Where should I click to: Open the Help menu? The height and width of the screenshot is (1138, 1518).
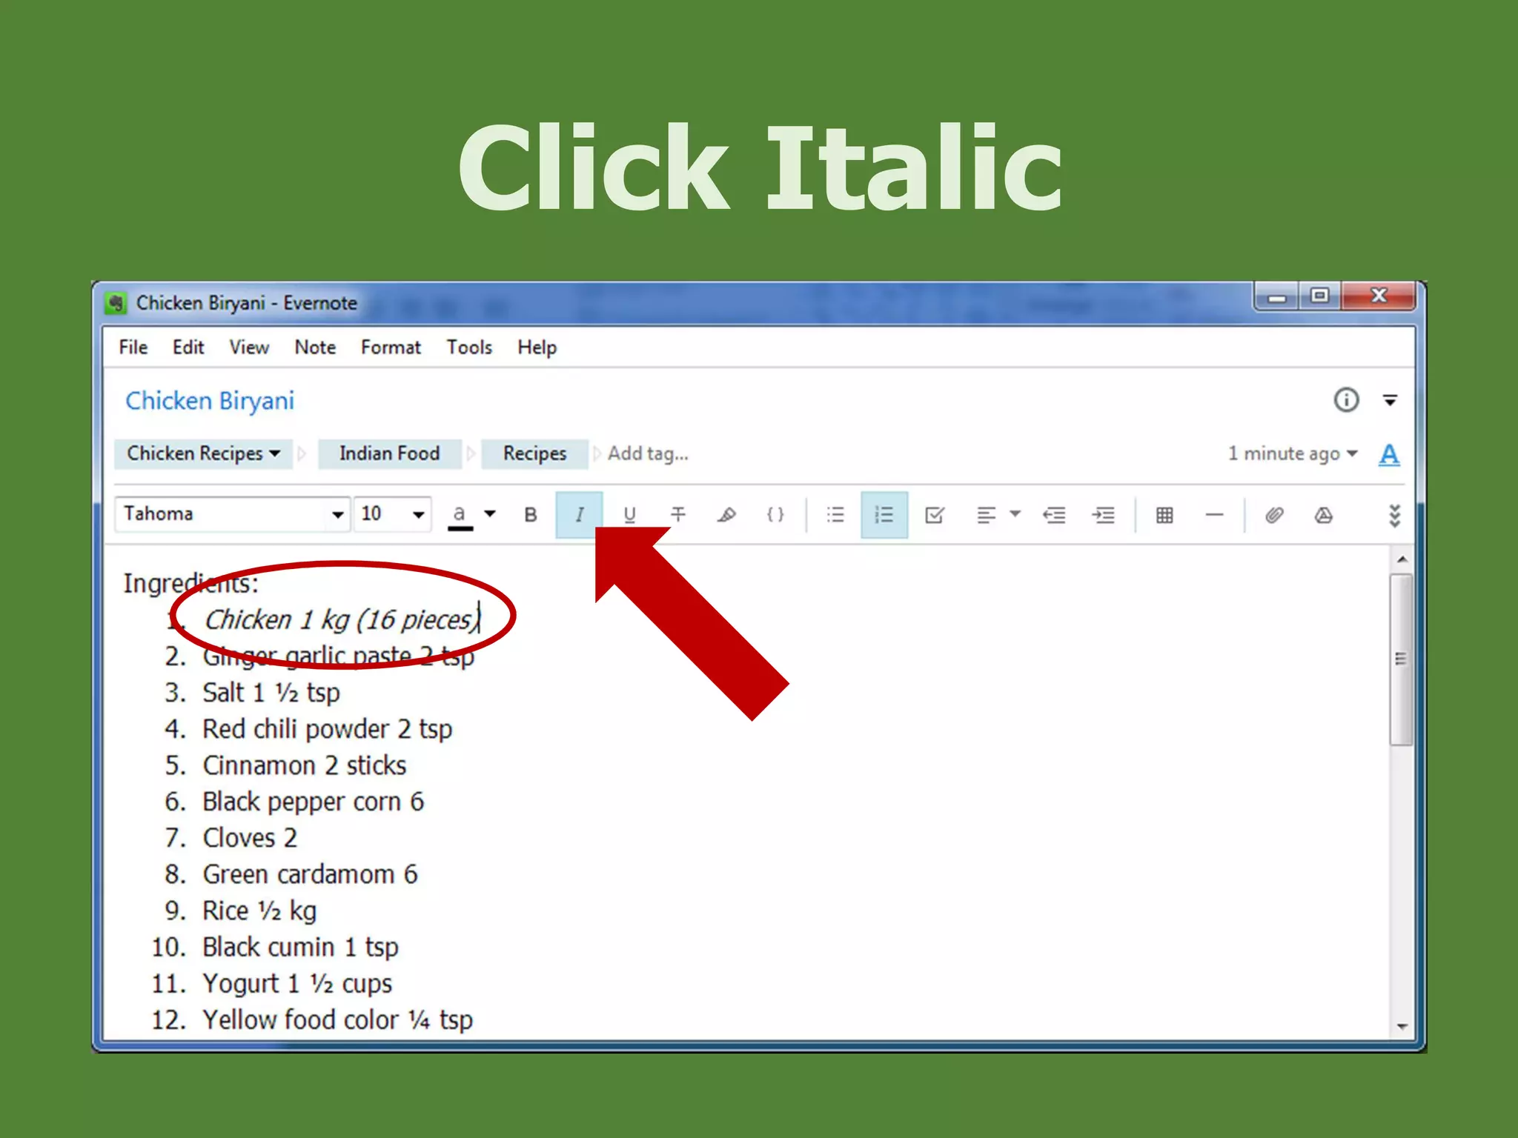(x=537, y=347)
